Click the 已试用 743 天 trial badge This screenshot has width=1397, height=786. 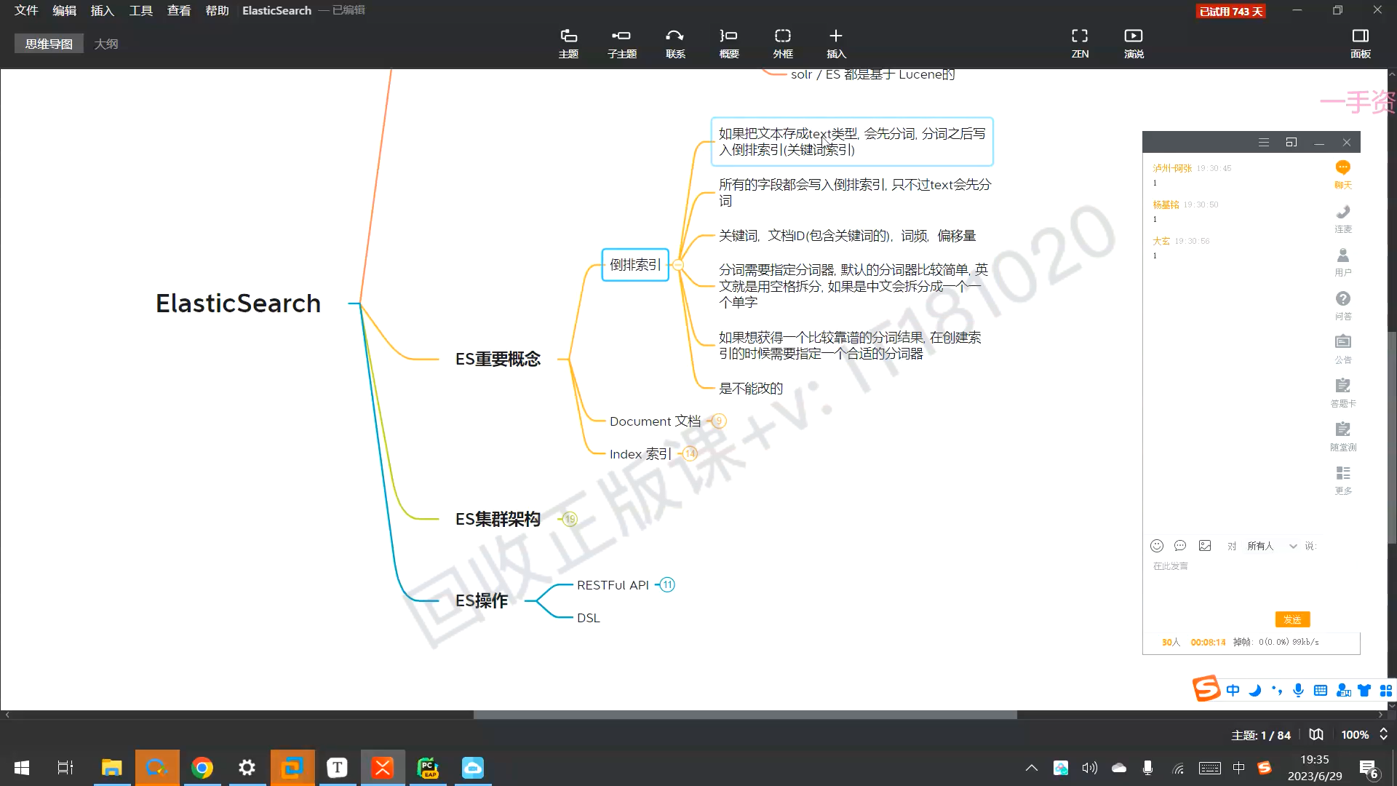point(1230,11)
